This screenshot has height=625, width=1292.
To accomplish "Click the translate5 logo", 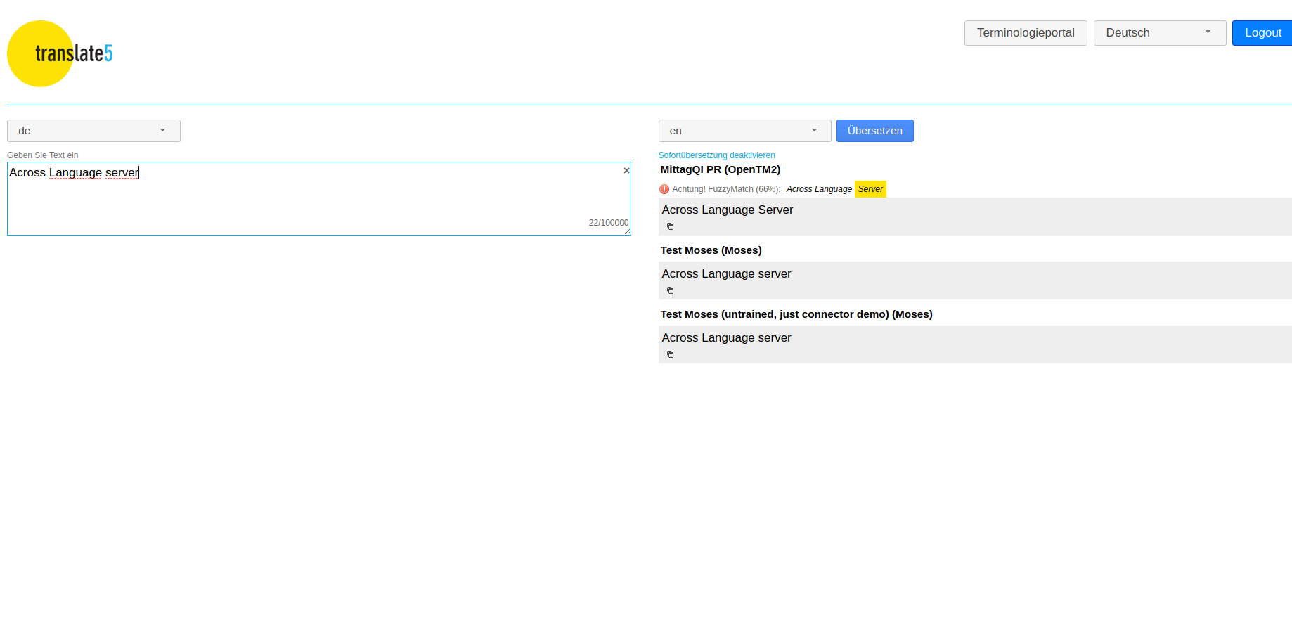I will click(60, 53).
